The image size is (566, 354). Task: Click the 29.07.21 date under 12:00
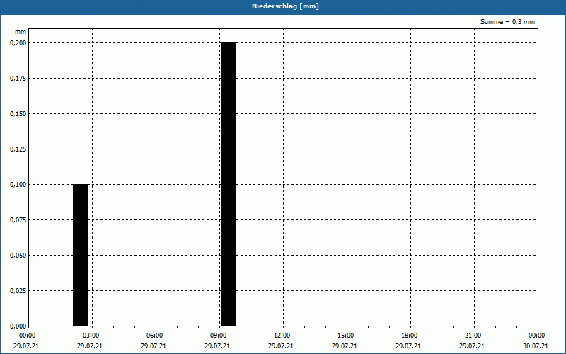point(280,346)
